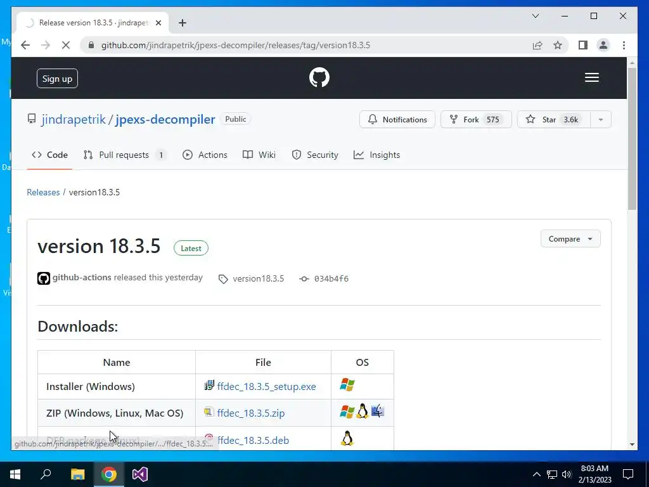Open Visual Studio from taskbar
Viewport: 649px width, 487px height.
(140, 474)
